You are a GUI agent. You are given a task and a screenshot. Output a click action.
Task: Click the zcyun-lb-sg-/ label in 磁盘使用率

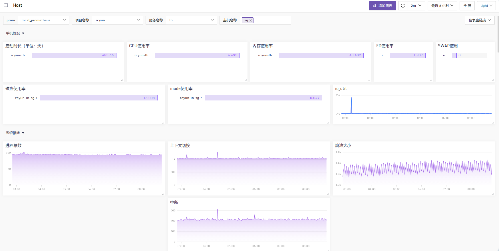click(26, 98)
